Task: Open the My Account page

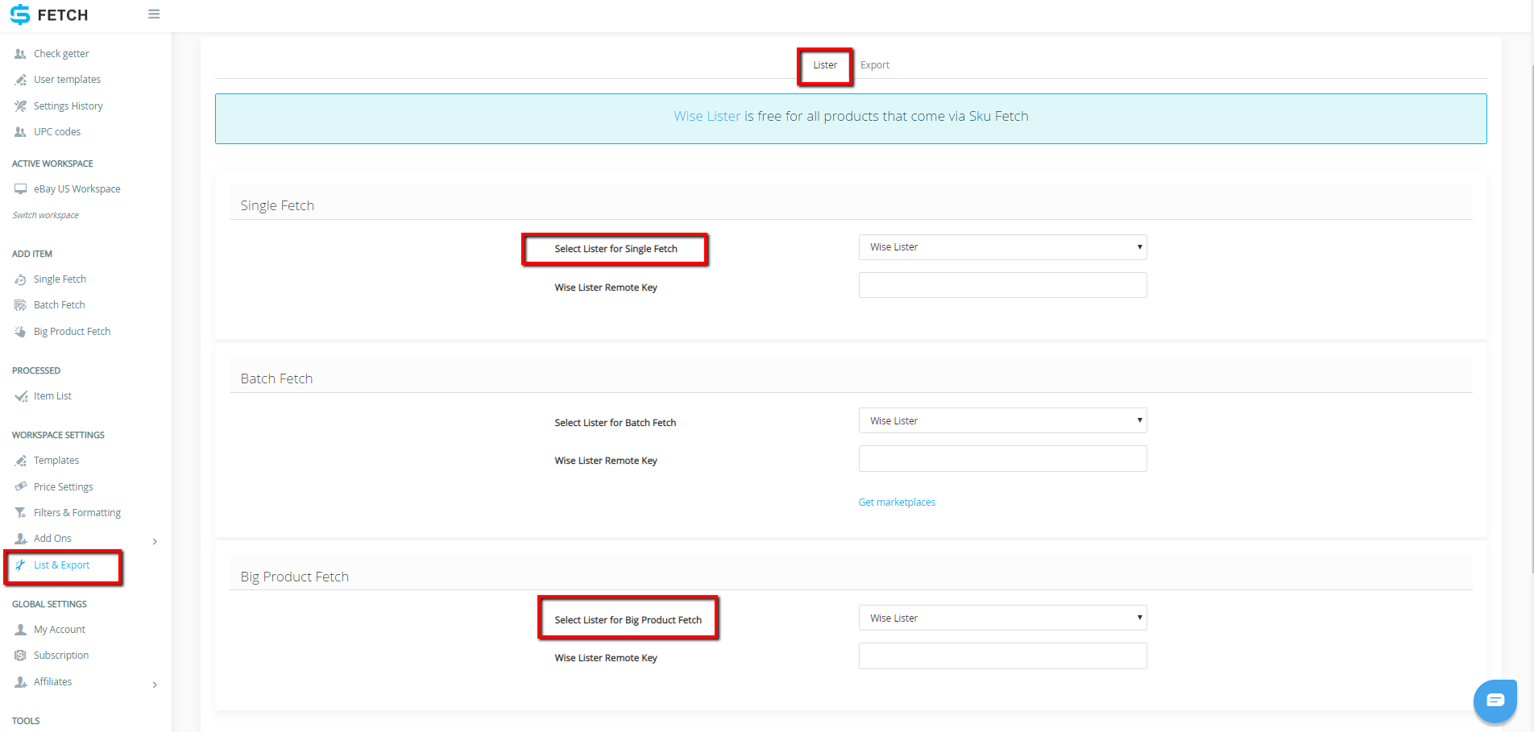Action: (x=60, y=630)
